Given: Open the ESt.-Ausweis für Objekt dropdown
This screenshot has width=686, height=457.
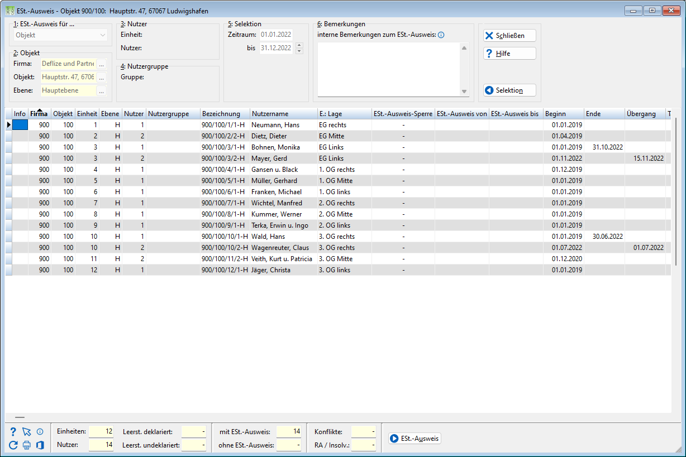Looking at the screenshot, I should tap(61, 35).
